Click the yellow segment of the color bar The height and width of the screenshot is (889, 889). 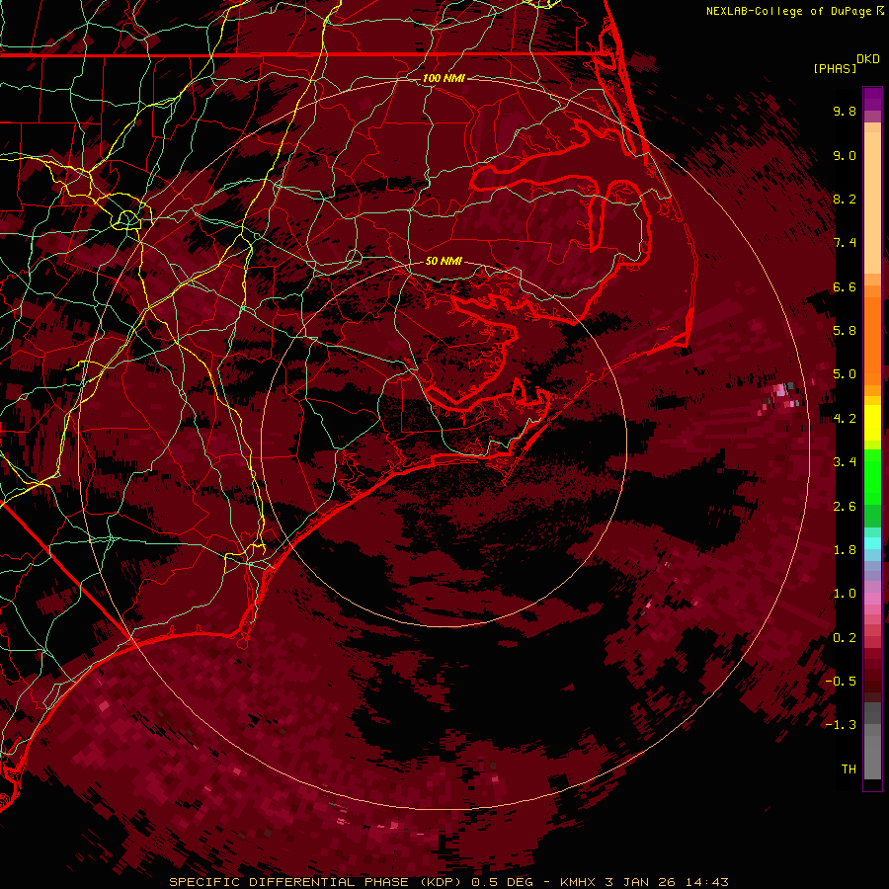click(872, 423)
